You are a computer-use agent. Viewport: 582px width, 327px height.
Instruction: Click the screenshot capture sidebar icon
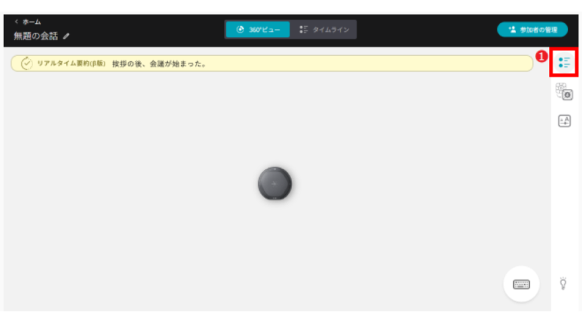coord(564,92)
